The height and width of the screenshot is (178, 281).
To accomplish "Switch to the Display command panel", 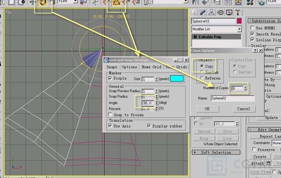I will 229,13.
